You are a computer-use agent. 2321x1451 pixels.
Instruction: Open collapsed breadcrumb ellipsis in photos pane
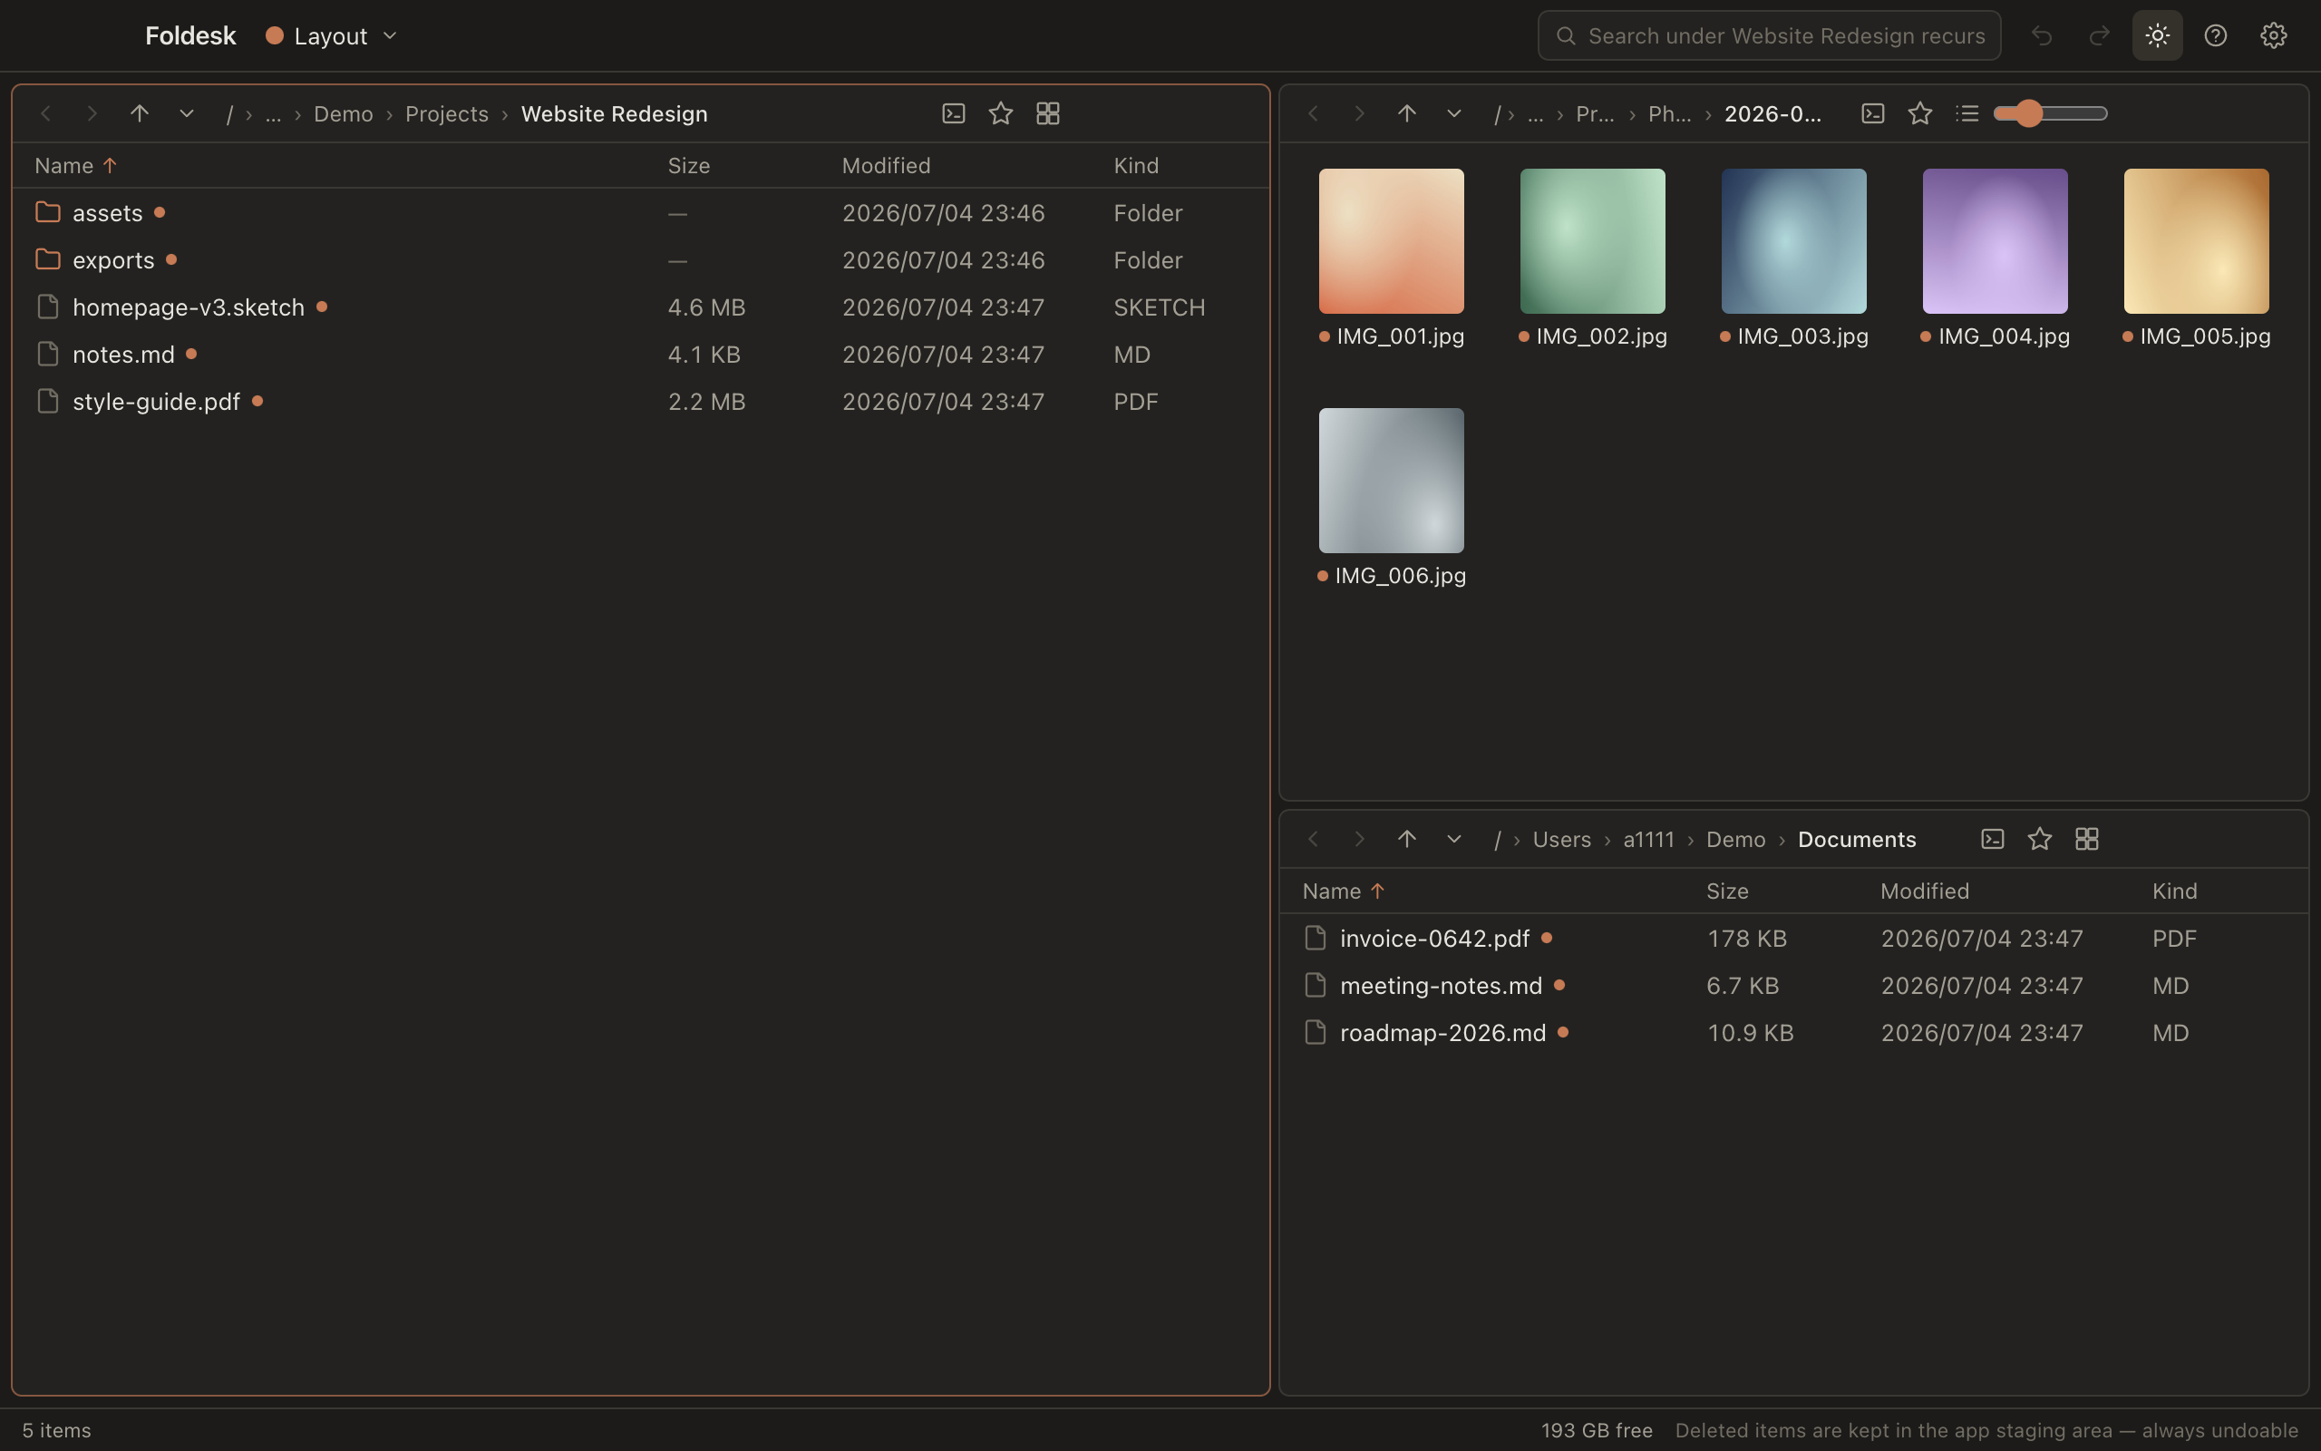pos(1536,113)
